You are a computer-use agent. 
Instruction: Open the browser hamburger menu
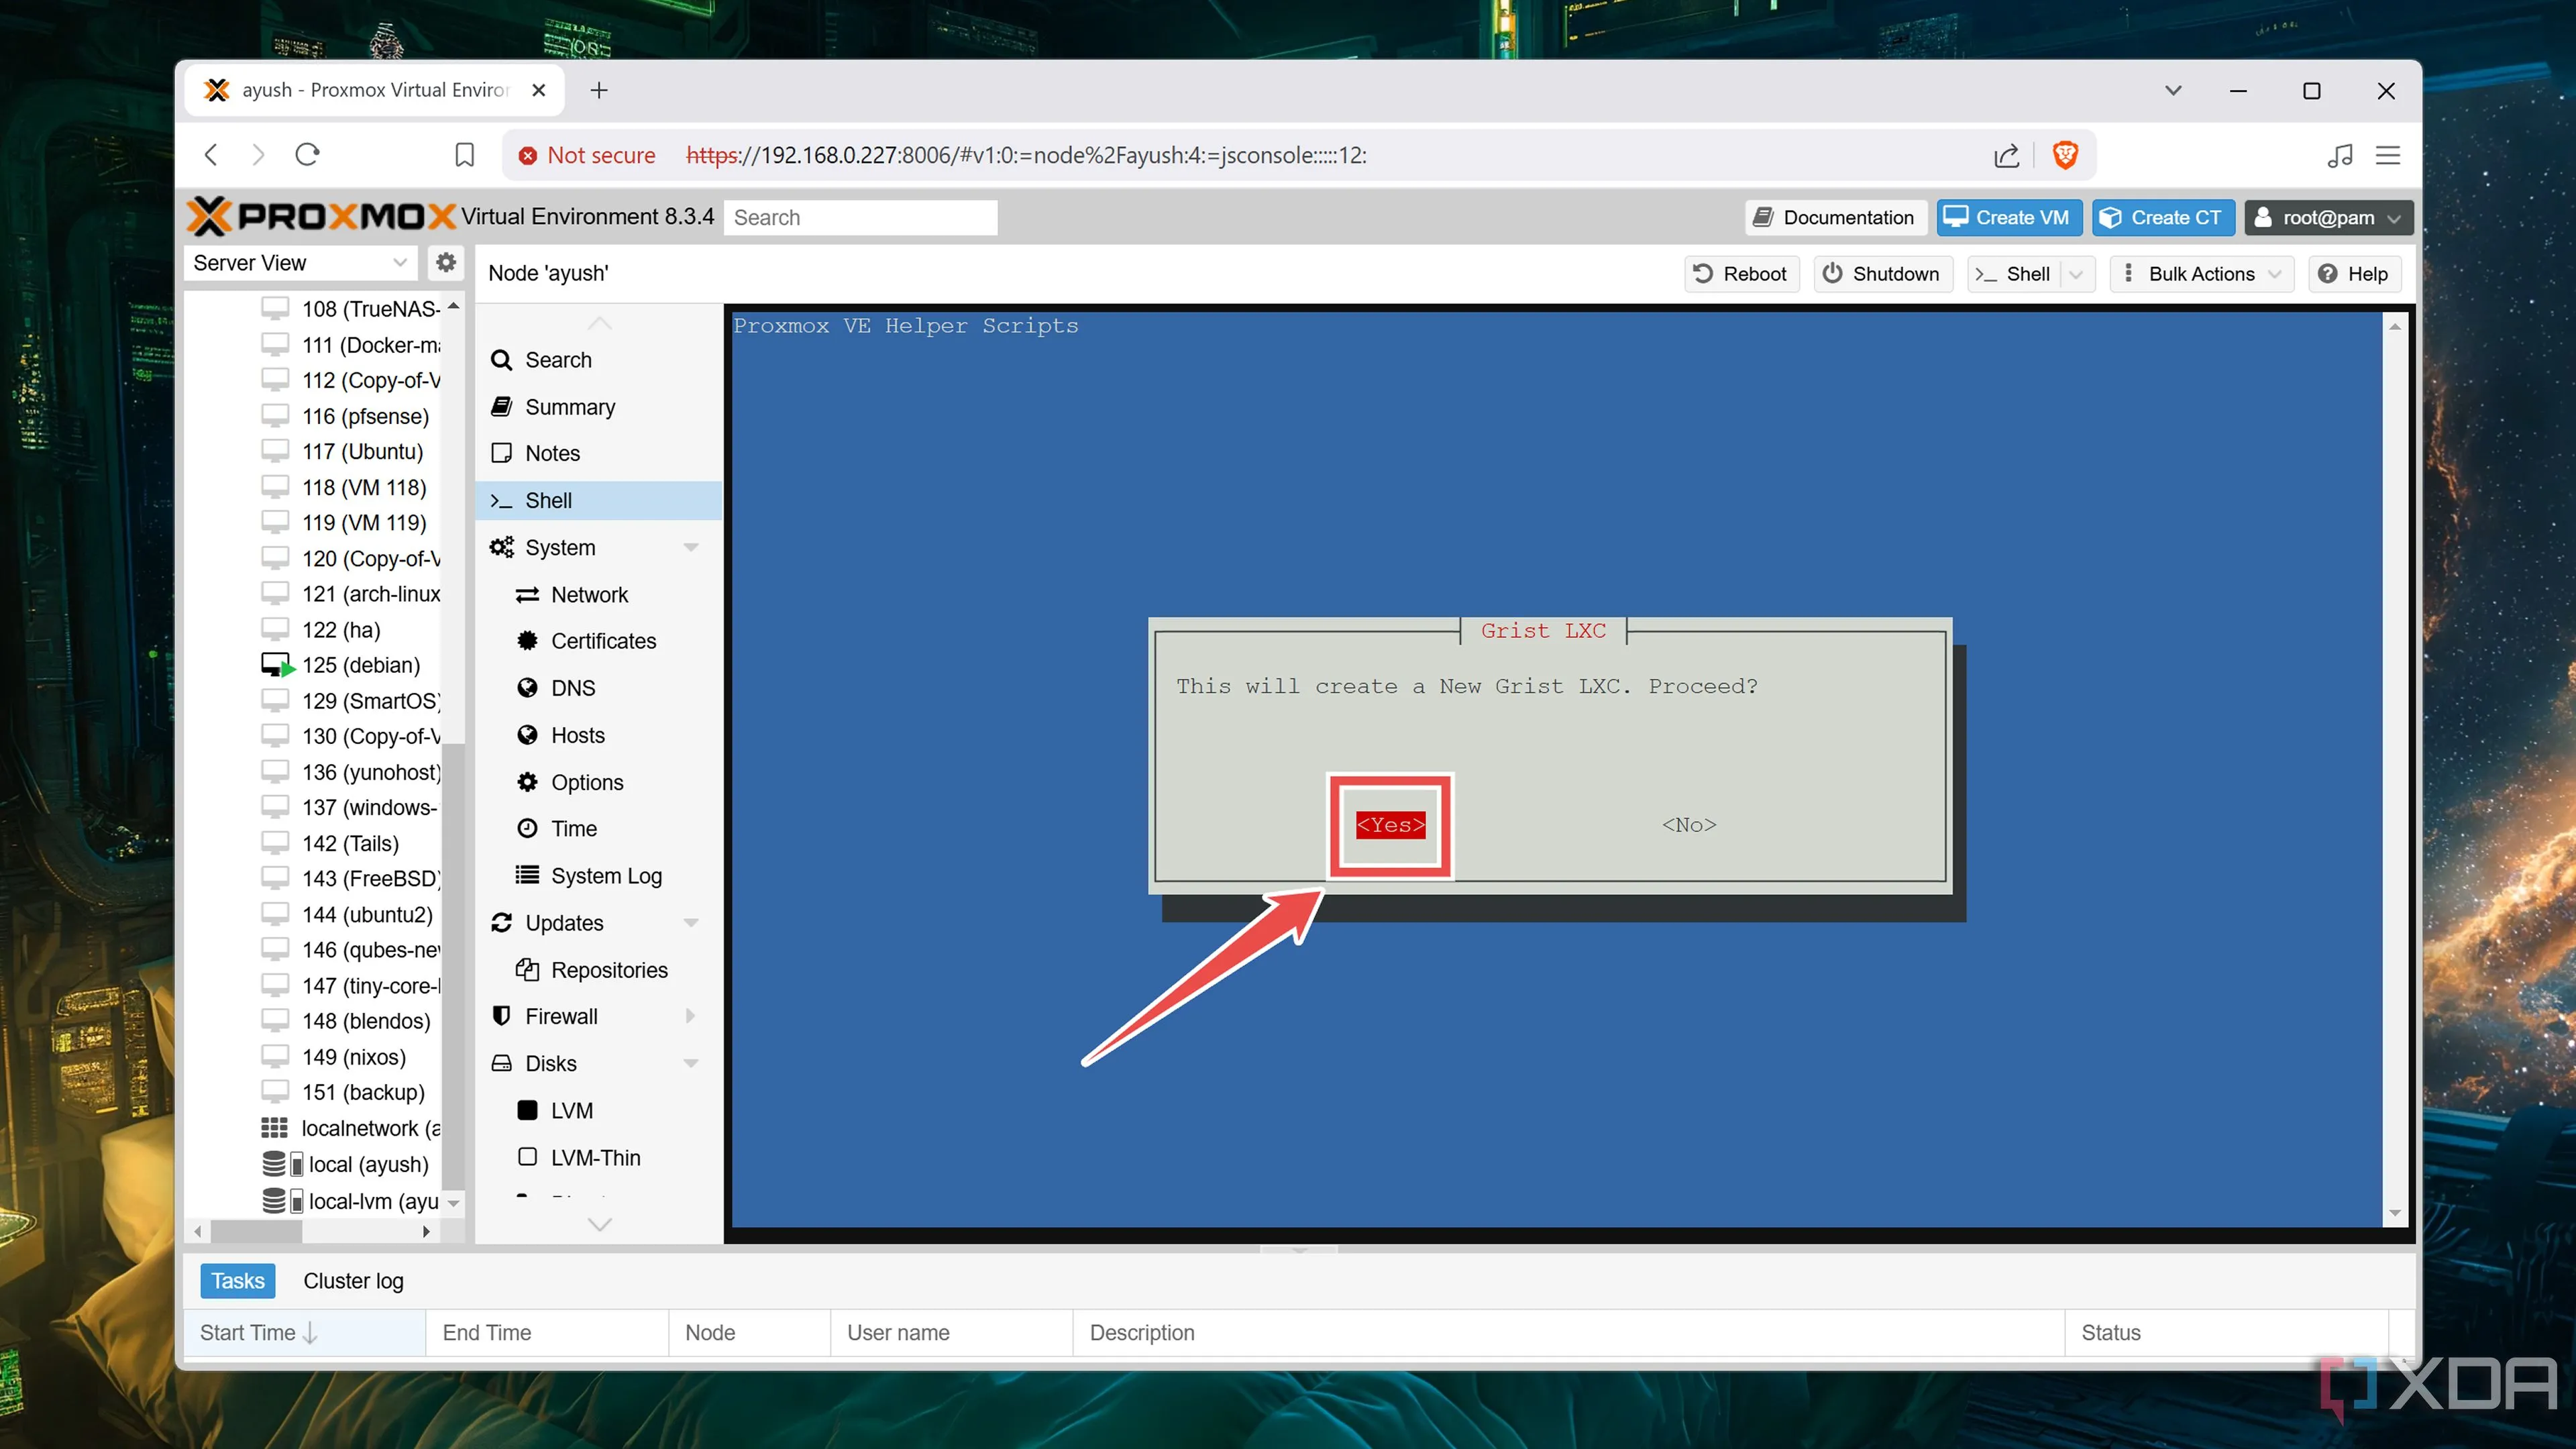point(2388,155)
